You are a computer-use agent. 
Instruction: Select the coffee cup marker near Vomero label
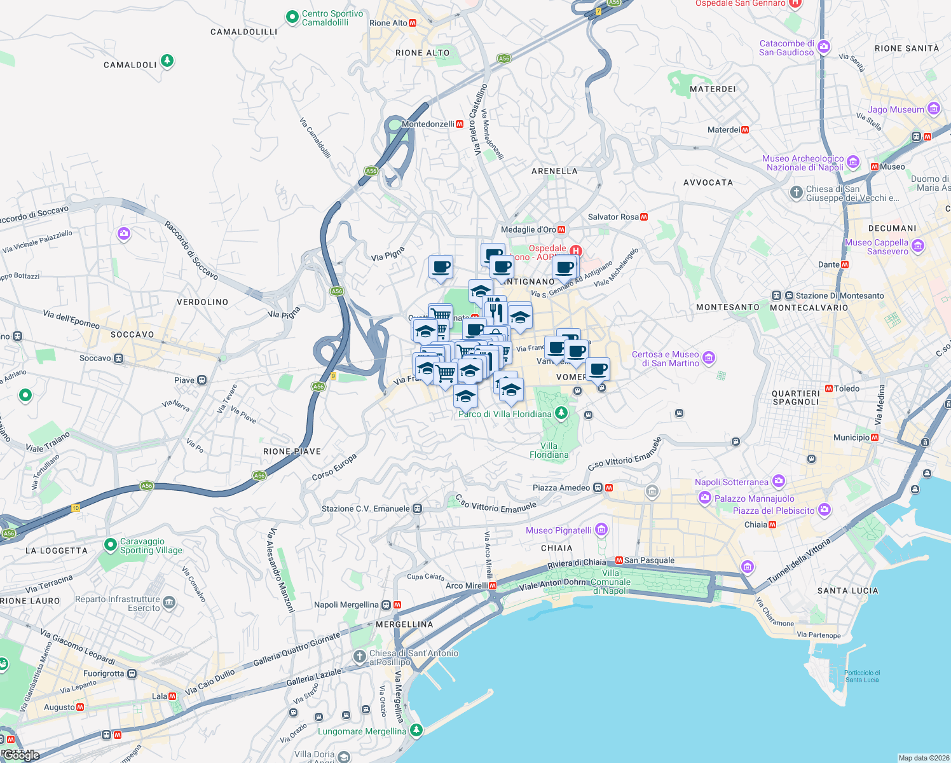click(x=598, y=370)
